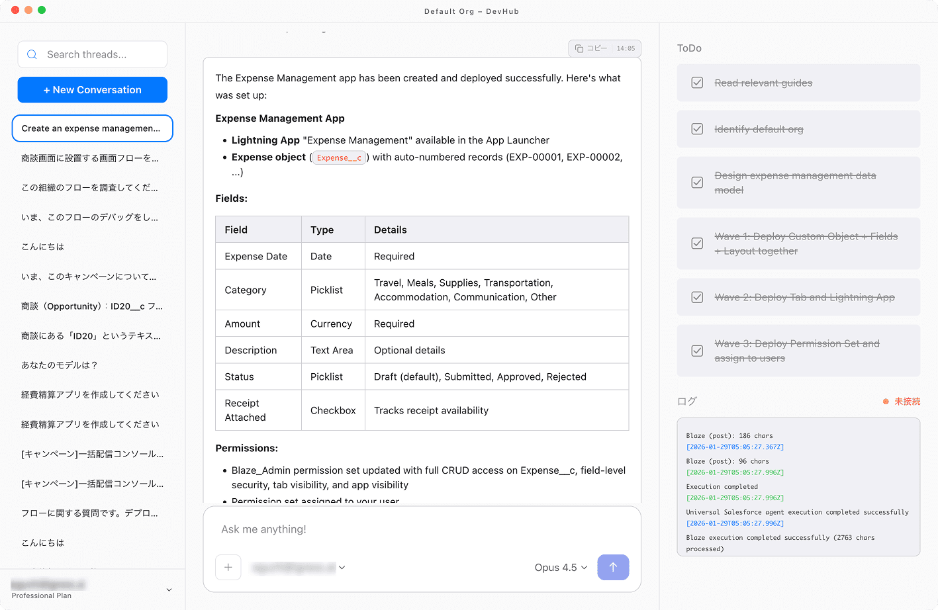
Task: Click the copy icon above the message
Action: pyautogui.click(x=579, y=48)
